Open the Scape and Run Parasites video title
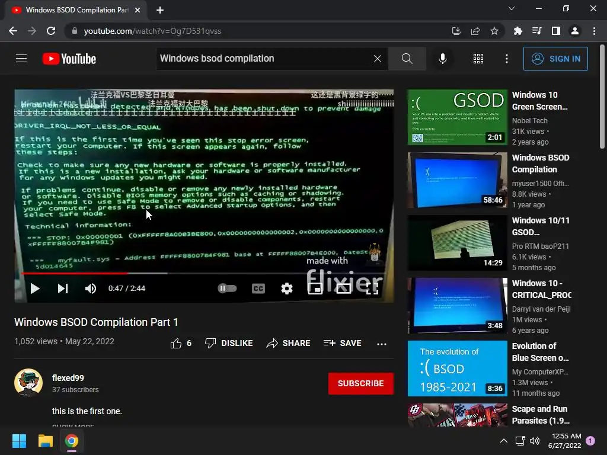 click(x=541, y=415)
